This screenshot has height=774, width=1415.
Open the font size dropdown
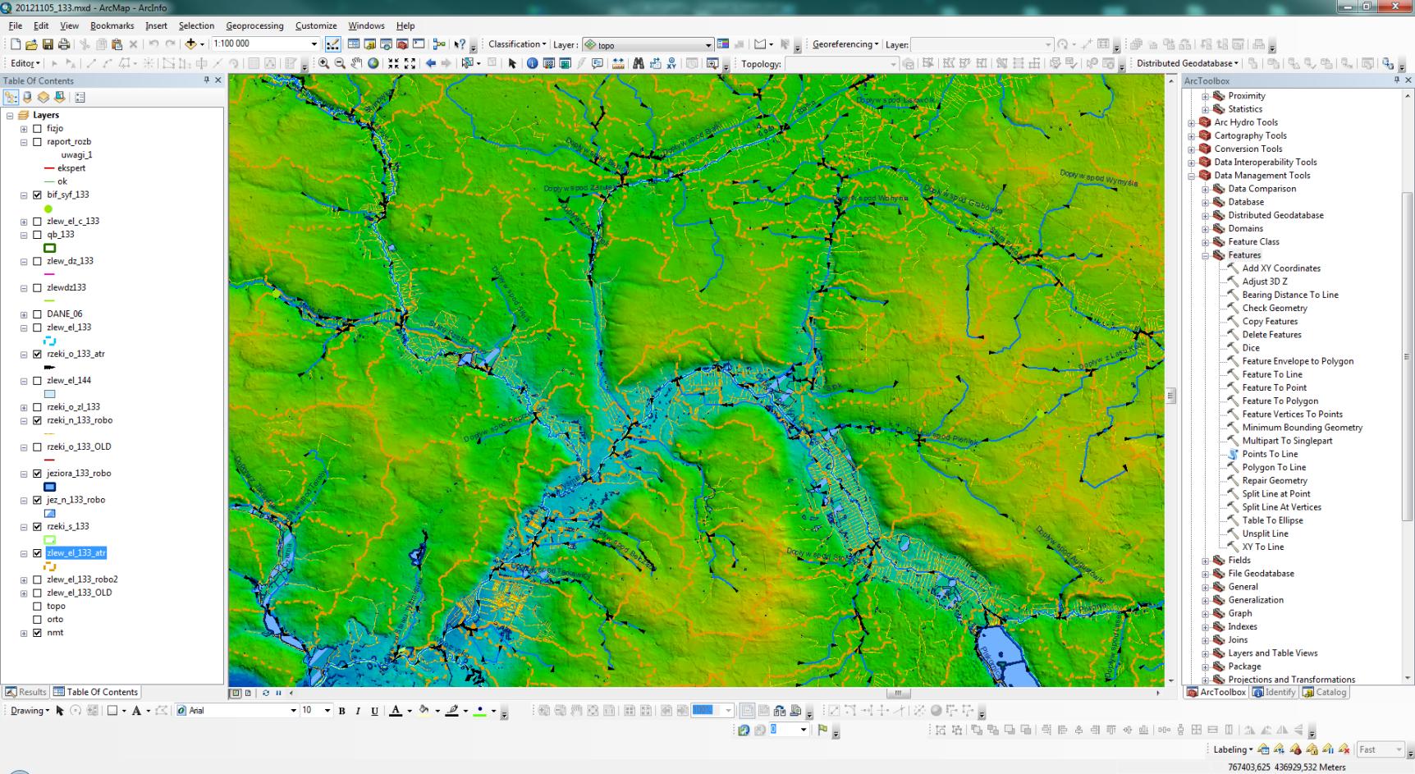[327, 711]
